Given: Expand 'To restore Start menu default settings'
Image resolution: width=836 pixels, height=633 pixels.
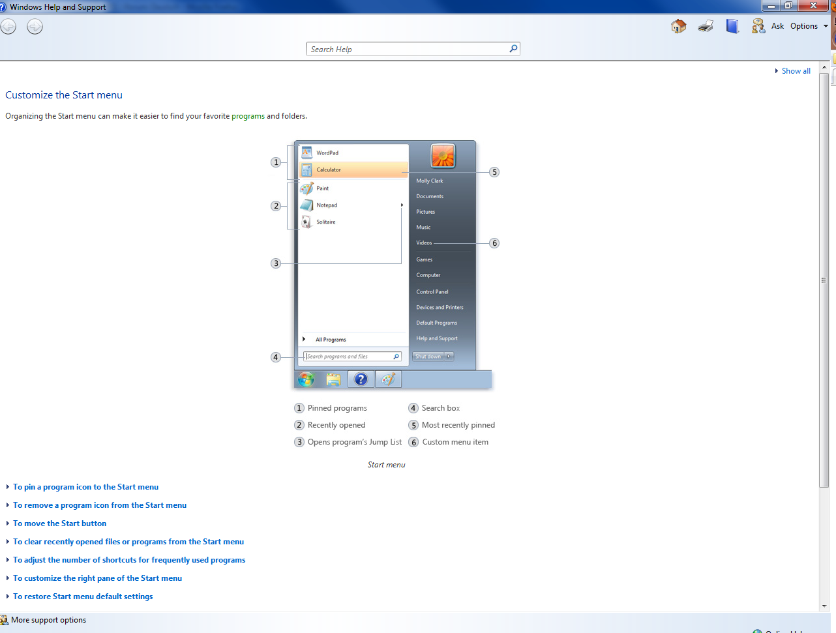Looking at the screenshot, I should point(83,596).
